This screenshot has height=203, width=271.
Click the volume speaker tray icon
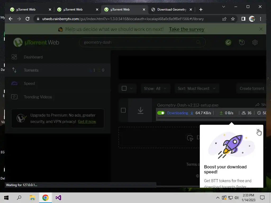tap(236, 198)
